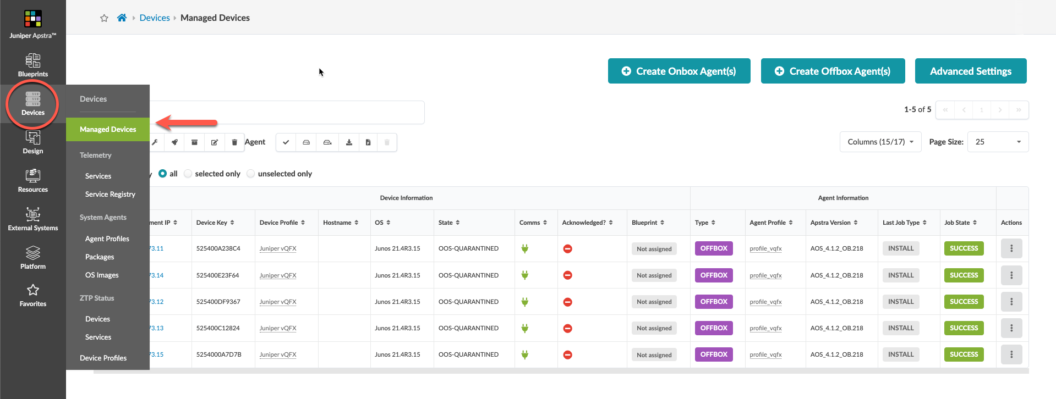The image size is (1056, 399).
Task: Click red acknowledged icon for 525400E23F64
Action: click(568, 275)
